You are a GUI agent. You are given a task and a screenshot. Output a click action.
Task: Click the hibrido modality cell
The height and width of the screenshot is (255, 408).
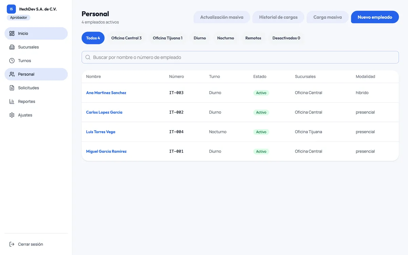tap(362, 93)
